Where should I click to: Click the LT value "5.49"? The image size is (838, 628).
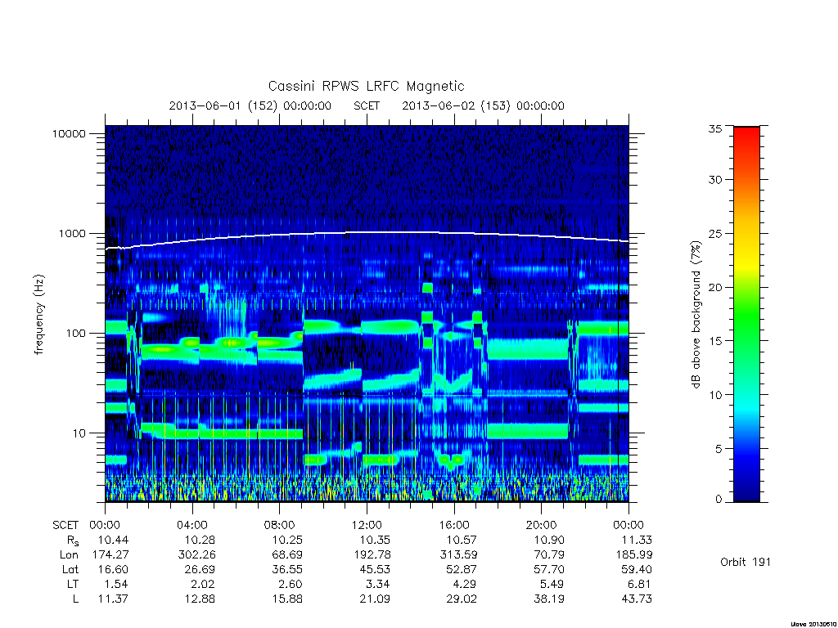coord(552,585)
